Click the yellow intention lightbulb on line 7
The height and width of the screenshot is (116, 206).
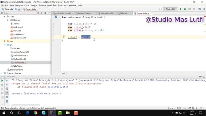64,36
